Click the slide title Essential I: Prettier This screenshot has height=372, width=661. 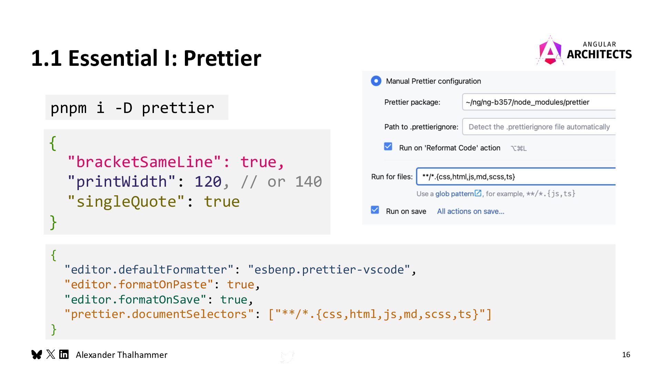click(146, 58)
